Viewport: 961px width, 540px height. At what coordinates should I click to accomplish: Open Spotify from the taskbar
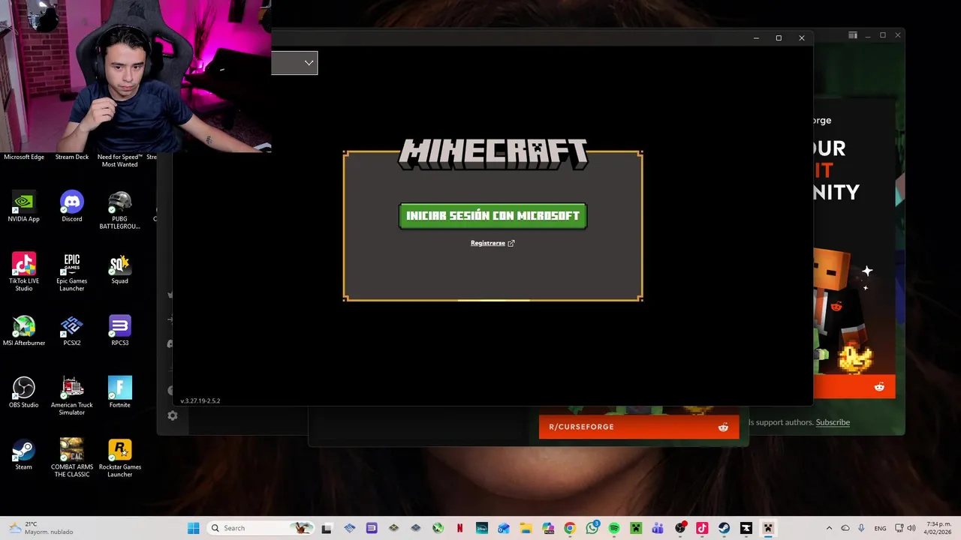(614, 528)
